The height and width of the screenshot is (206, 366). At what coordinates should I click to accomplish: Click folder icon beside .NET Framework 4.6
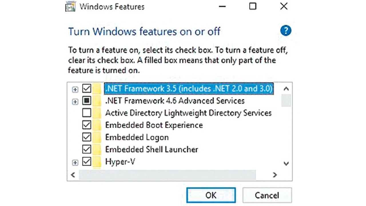coord(98,101)
